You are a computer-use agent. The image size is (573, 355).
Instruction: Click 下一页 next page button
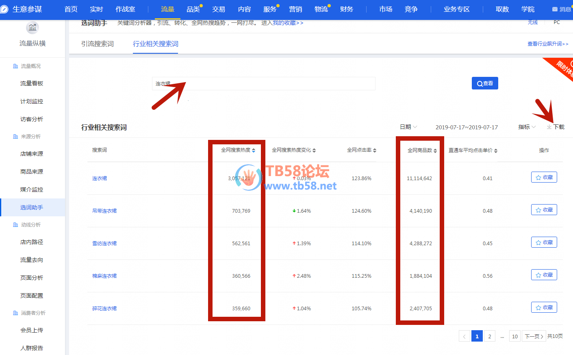(534, 336)
